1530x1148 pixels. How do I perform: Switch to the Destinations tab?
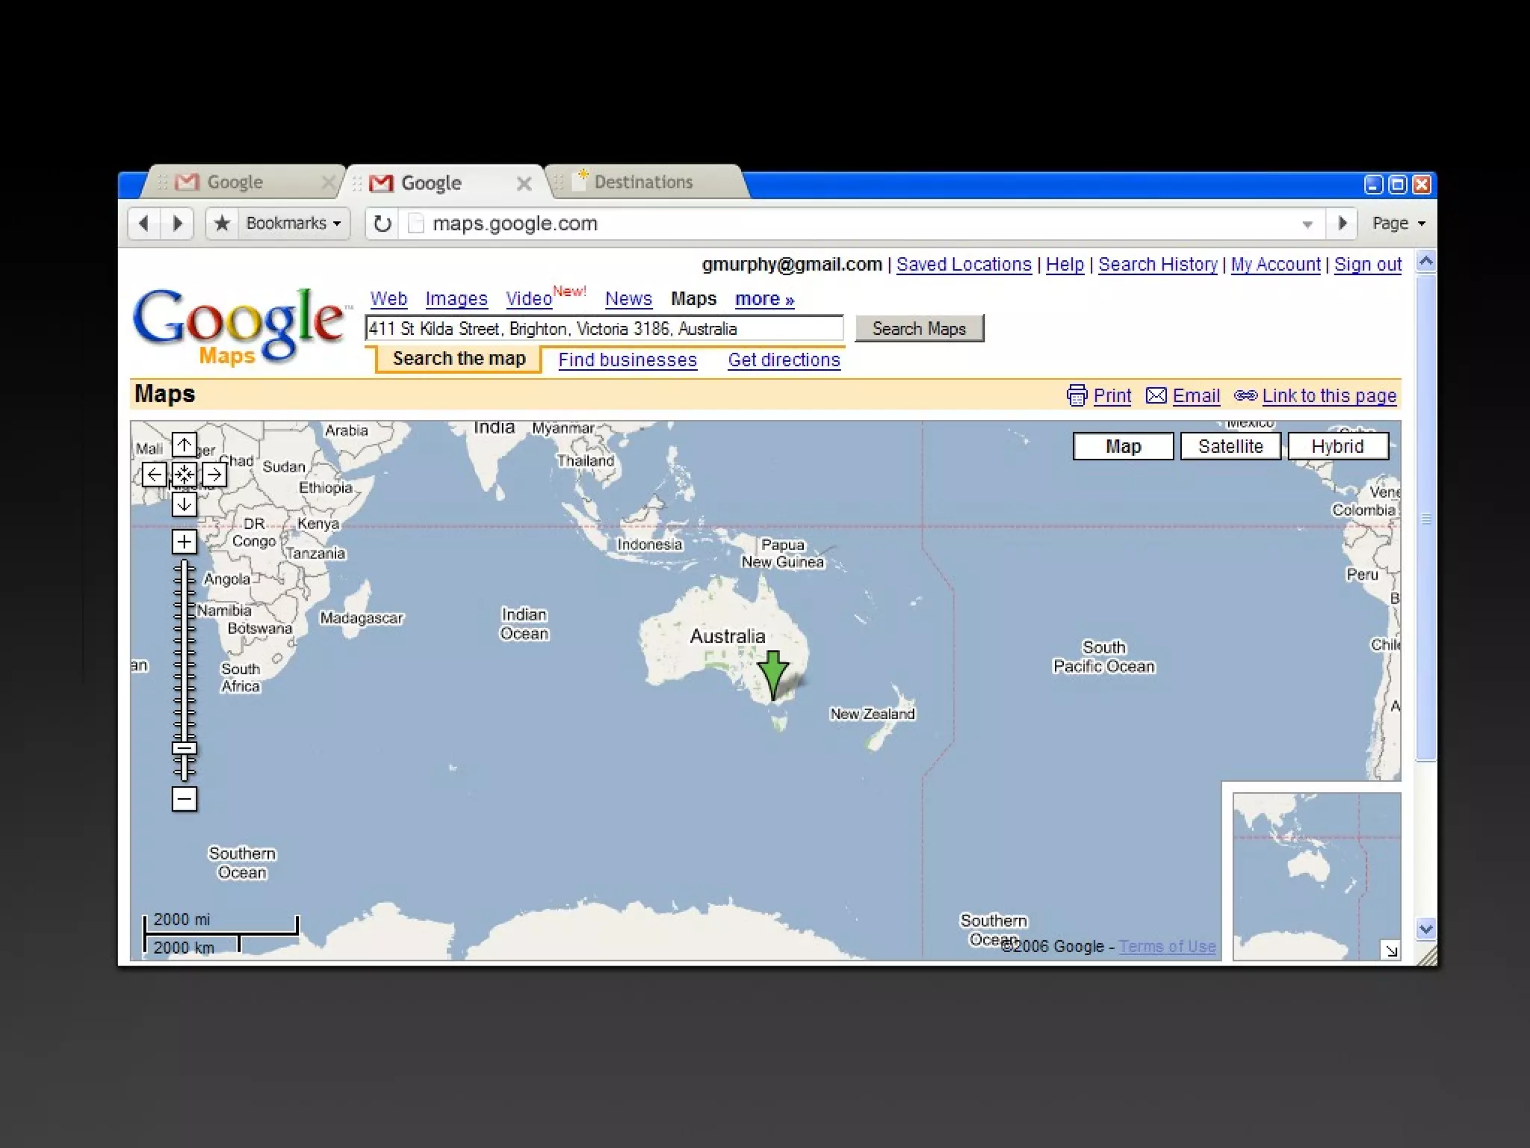(643, 182)
